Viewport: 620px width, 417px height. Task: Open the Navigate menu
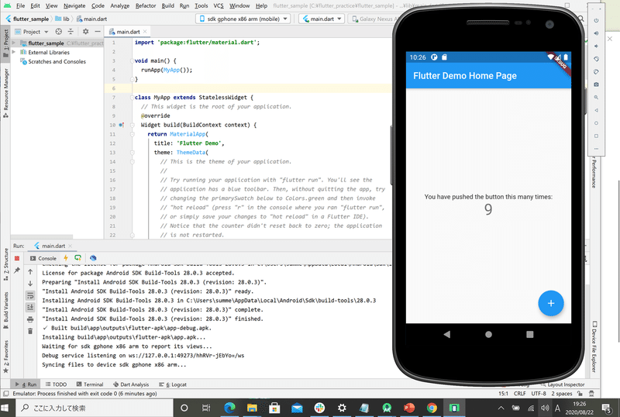click(x=74, y=6)
